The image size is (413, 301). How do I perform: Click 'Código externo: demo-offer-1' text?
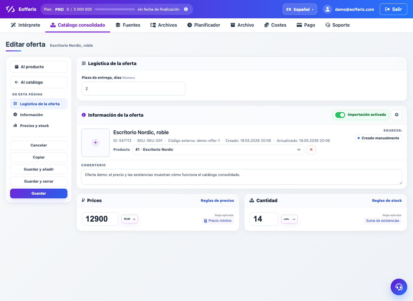click(x=194, y=140)
